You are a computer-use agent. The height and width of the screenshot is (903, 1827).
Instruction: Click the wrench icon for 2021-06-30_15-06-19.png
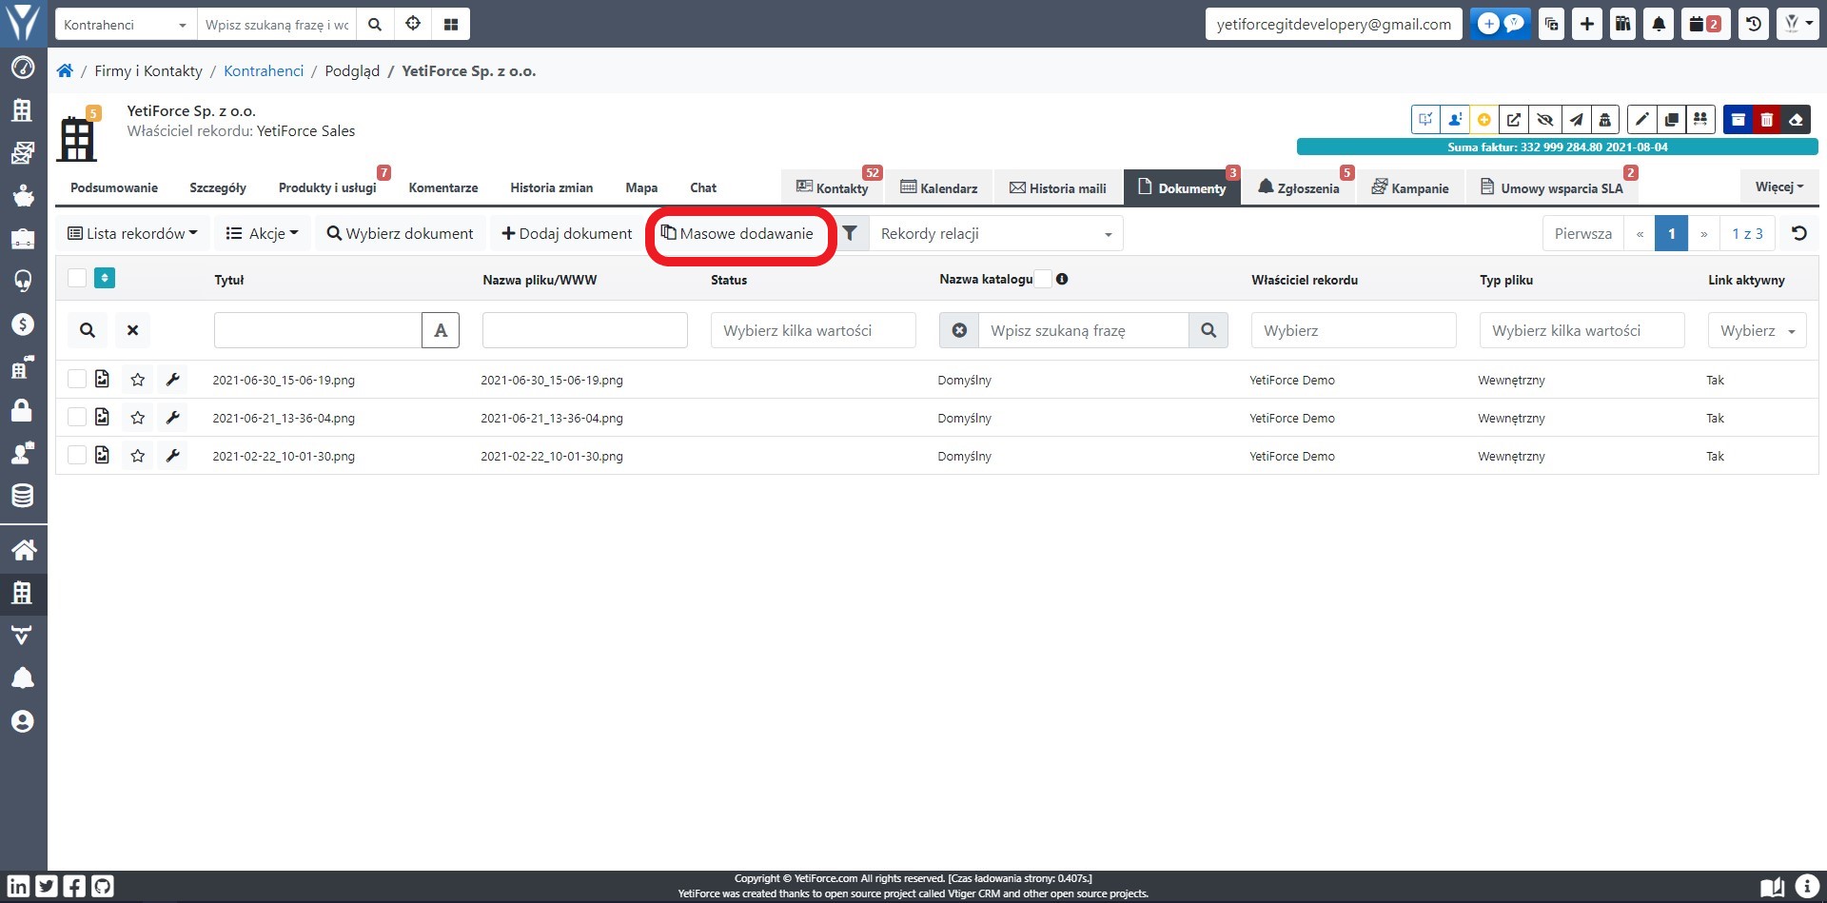(172, 379)
